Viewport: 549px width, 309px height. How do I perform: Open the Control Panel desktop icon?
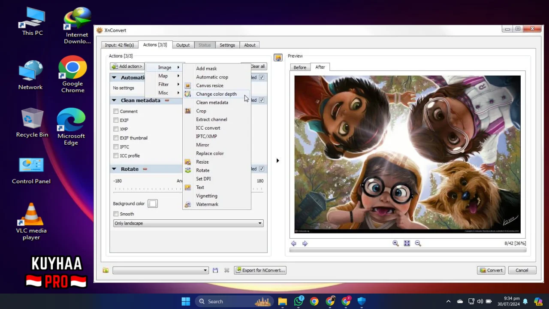[x=31, y=171]
